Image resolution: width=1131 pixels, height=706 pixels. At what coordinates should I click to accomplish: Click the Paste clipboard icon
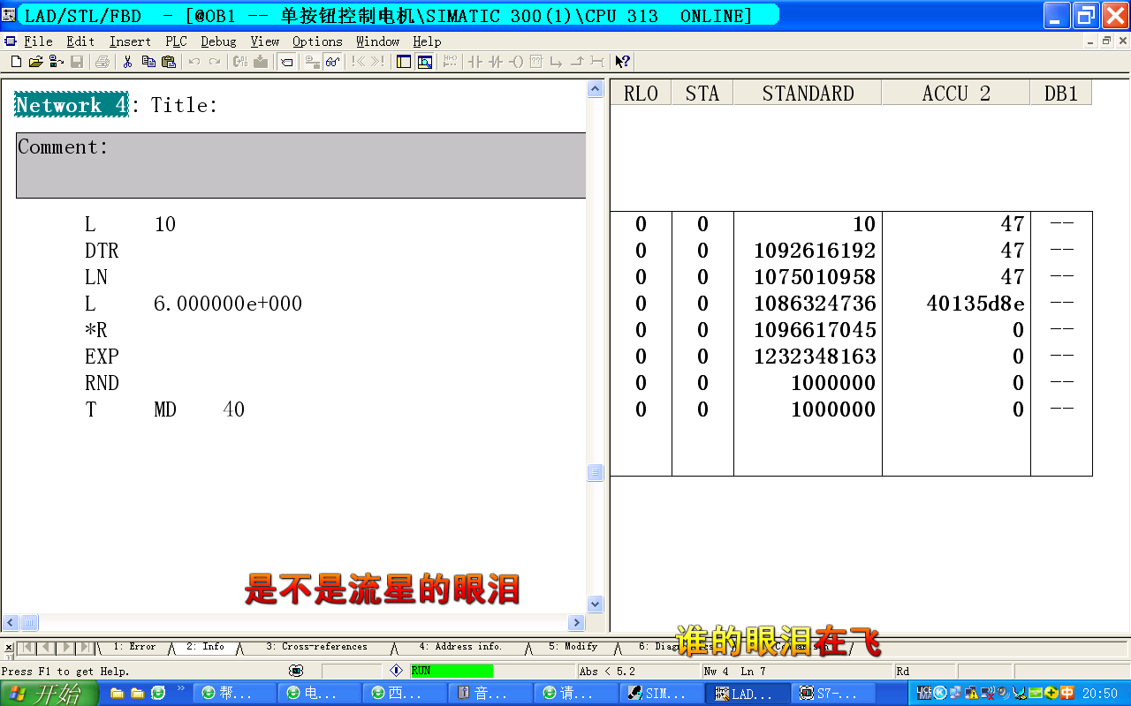[x=169, y=62]
